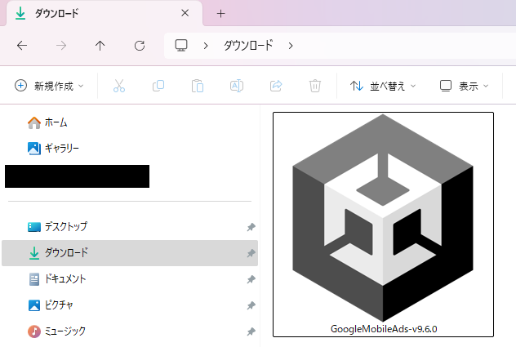Select ダウンロード in the sidebar
The height and width of the screenshot is (347, 516).
(130, 253)
